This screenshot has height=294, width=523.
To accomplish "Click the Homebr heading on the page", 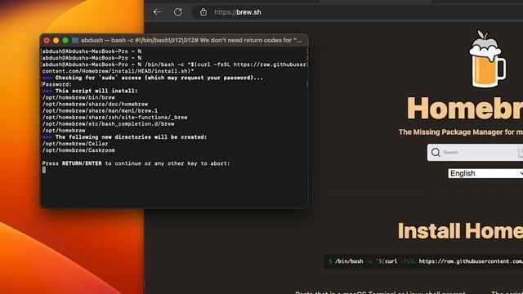I will click(x=465, y=108).
